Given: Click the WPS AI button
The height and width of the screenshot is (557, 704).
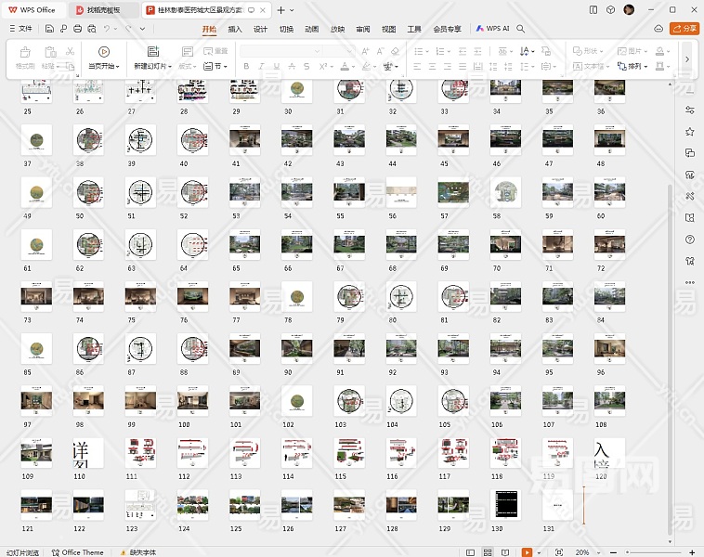Looking at the screenshot, I should (x=492, y=29).
